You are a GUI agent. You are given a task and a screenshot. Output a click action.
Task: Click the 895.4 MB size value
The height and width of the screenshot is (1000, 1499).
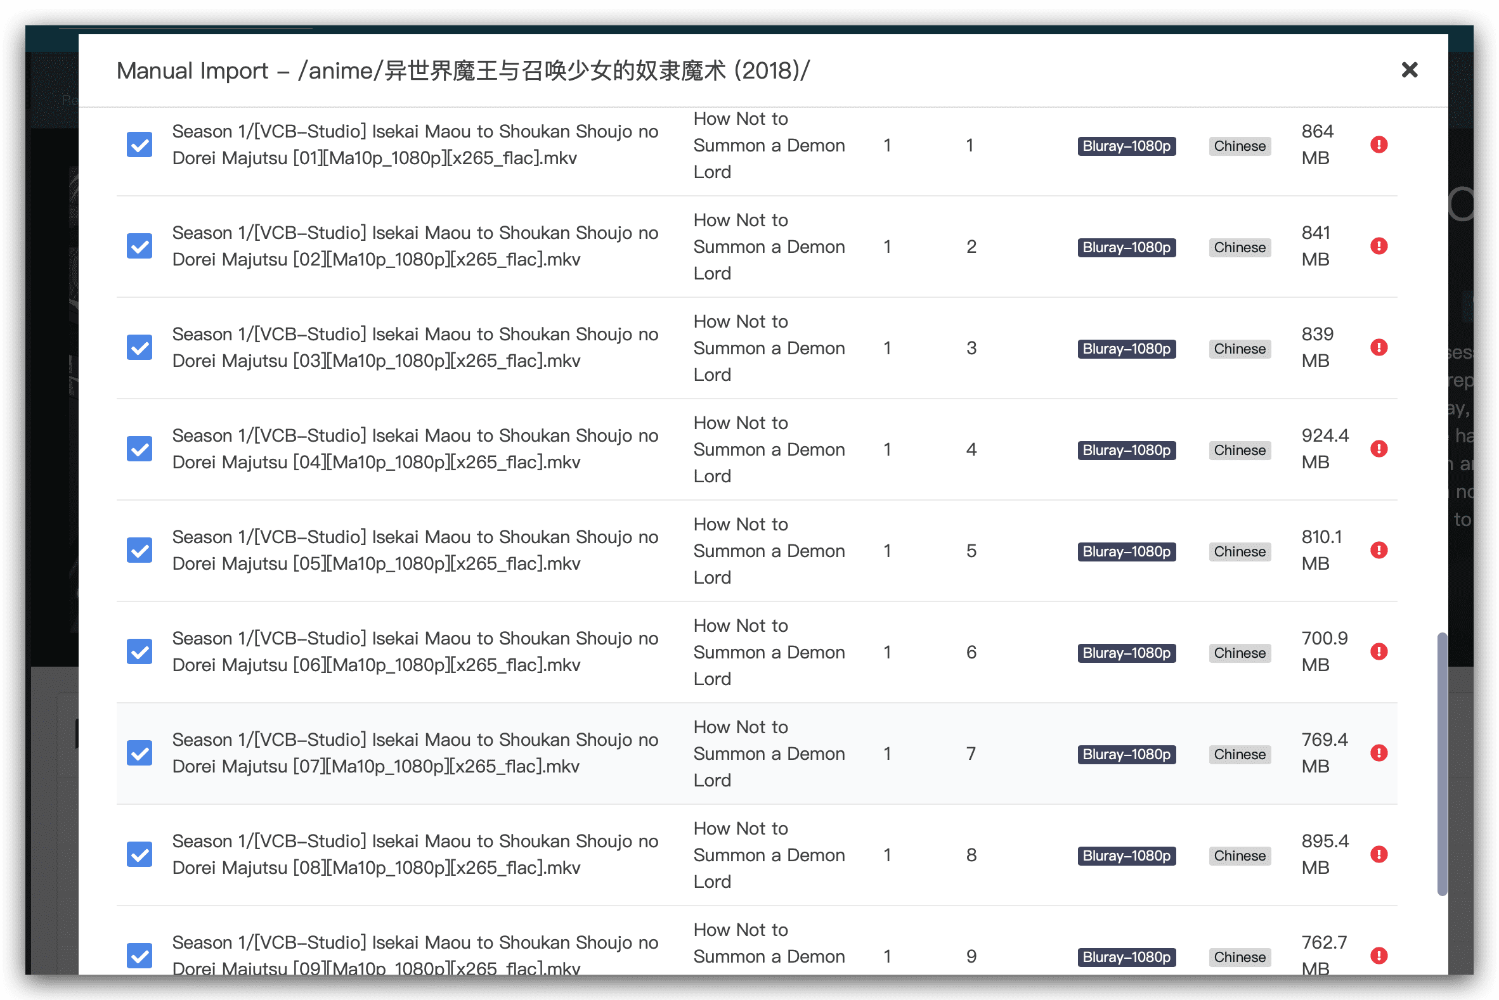click(x=1325, y=855)
